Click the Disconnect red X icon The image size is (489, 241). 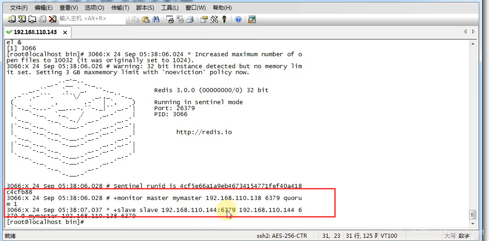(53, 19)
